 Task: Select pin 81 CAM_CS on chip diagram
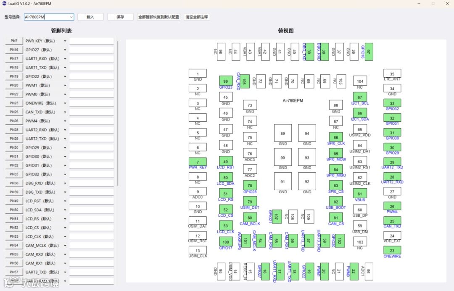coord(336,218)
